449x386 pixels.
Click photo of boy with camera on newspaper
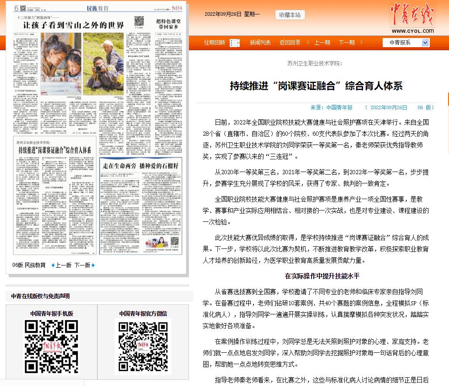pyautogui.click(x=103, y=64)
